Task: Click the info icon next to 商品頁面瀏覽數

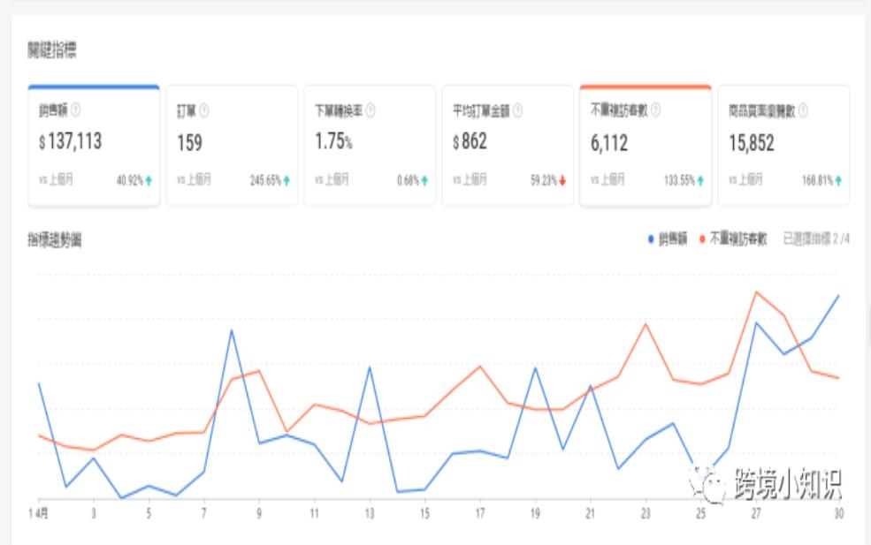Action: pyautogui.click(x=803, y=111)
